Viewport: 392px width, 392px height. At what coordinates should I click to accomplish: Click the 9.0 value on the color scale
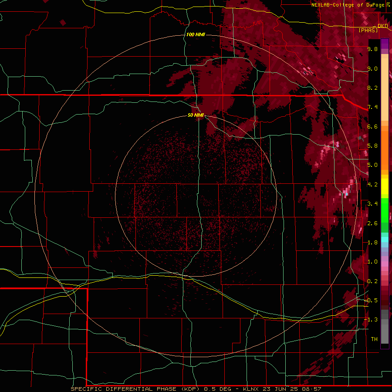click(372, 68)
